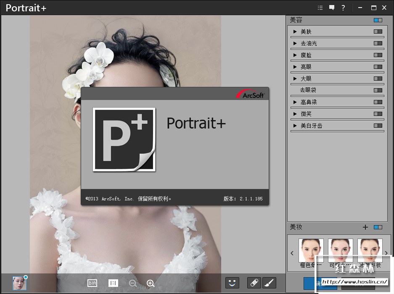Toggle the 美肤 switch
This screenshot has height=294, width=394.
[378, 31]
